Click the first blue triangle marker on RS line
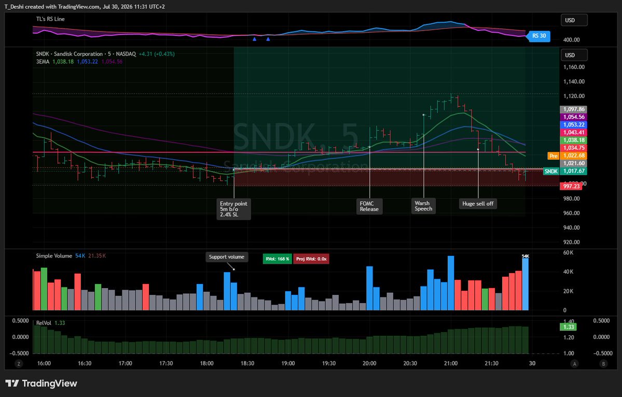 click(x=255, y=39)
